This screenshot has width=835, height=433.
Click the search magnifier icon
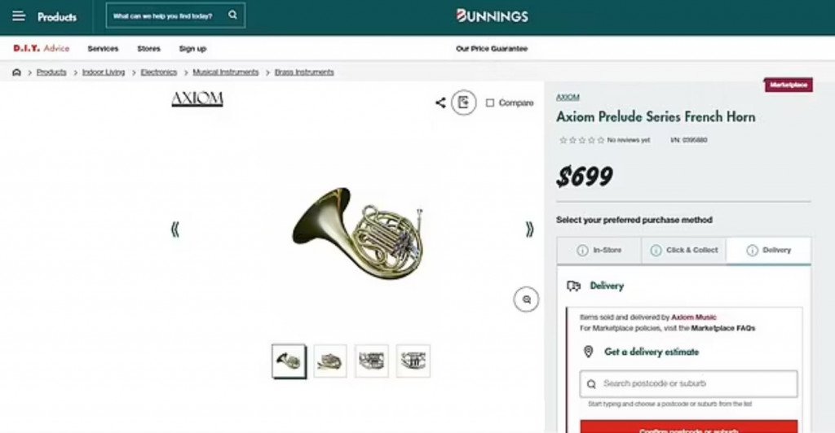point(232,15)
